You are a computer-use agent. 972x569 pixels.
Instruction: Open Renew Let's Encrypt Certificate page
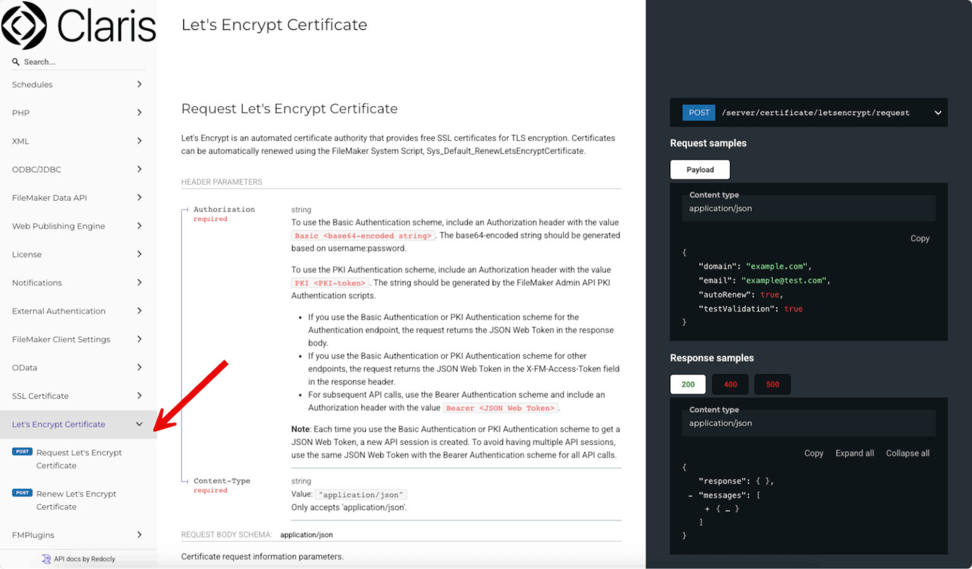(x=76, y=500)
